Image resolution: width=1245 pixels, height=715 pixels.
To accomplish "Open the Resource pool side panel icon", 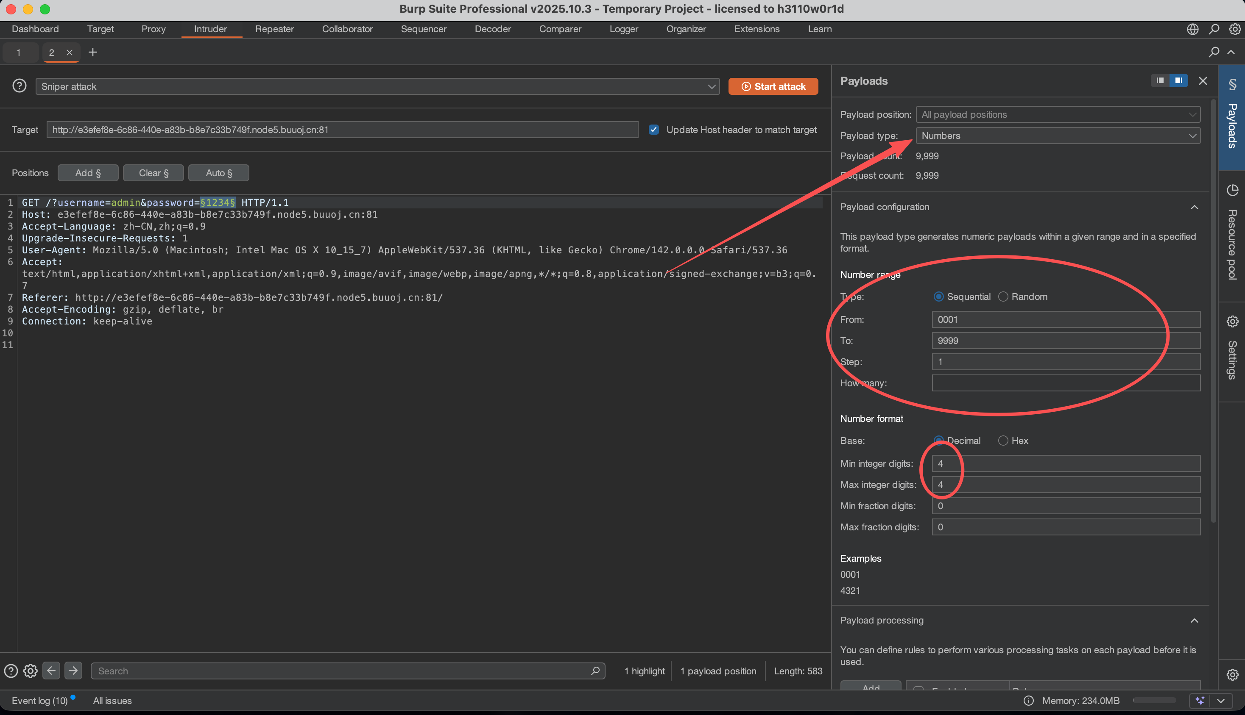I will [x=1232, y=190].
